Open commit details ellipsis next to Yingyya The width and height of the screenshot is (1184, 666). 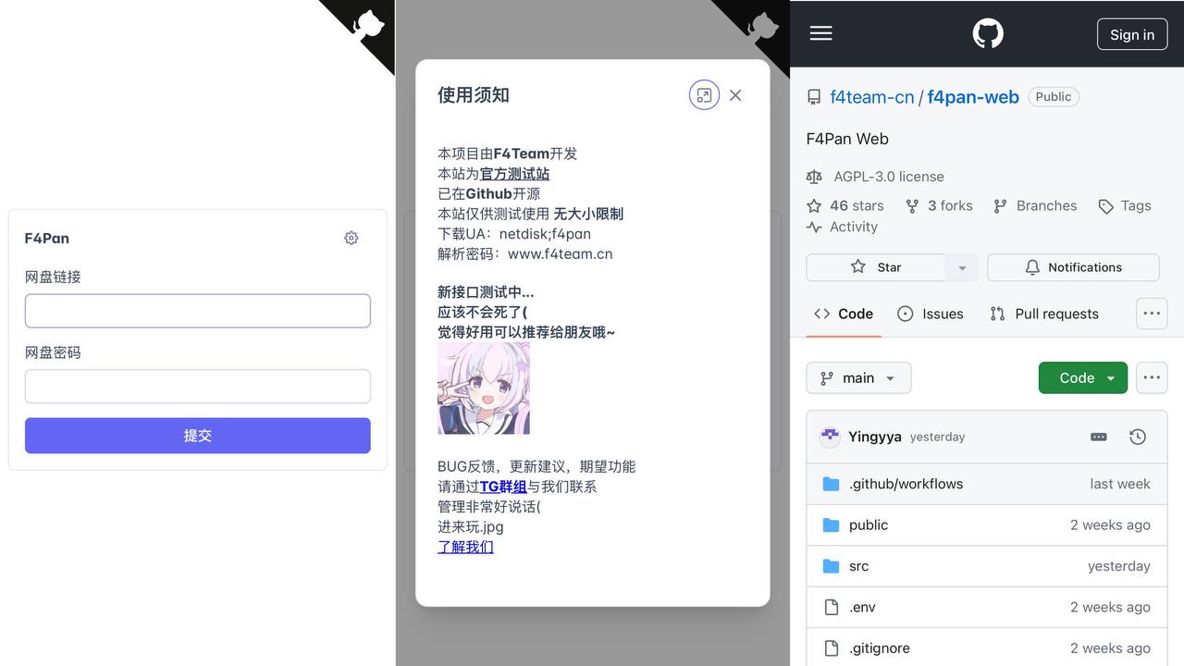(x=1099, y=437)
